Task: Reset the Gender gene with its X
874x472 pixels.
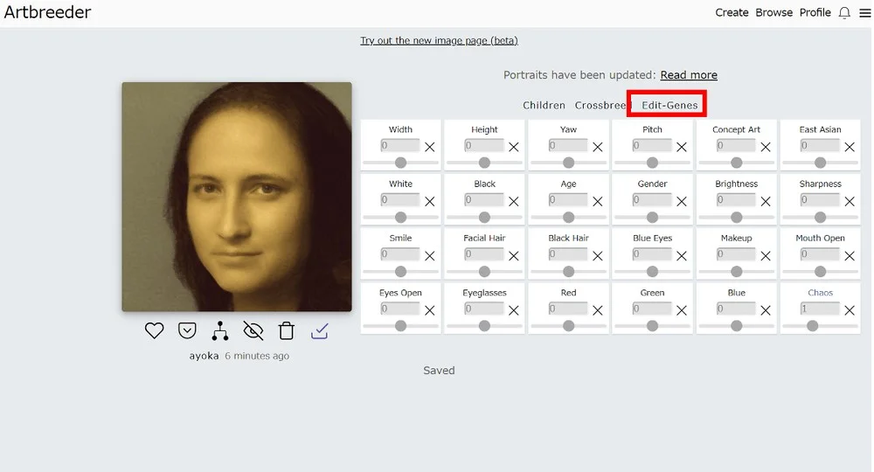Action: [681, 201]
